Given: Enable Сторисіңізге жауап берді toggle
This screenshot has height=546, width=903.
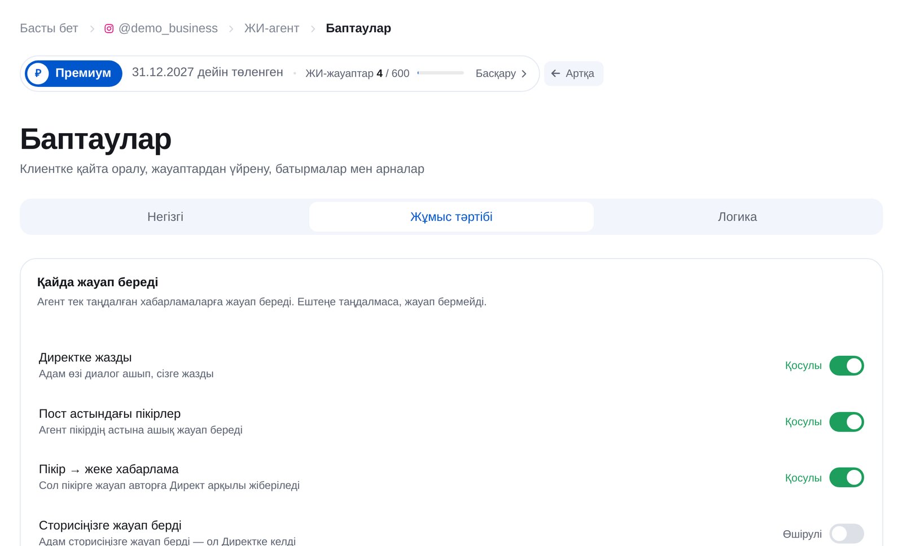Looking at the screenshot, I should (x=847, y=534).
